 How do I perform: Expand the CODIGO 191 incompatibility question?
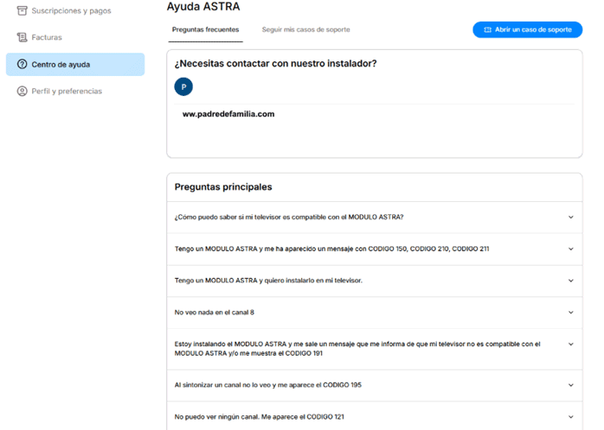(570, 344)
